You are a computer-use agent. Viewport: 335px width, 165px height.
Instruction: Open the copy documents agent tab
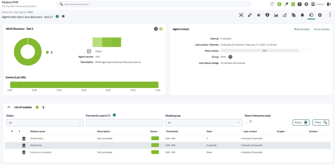[x=294, y=15]
